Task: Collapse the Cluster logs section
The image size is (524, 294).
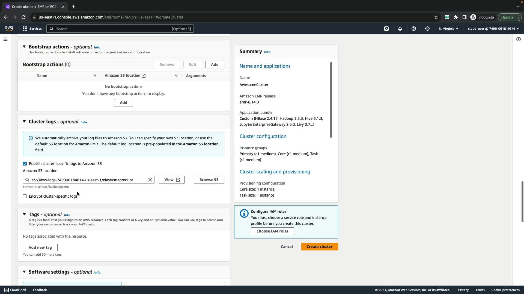Action: click(24, 122)
